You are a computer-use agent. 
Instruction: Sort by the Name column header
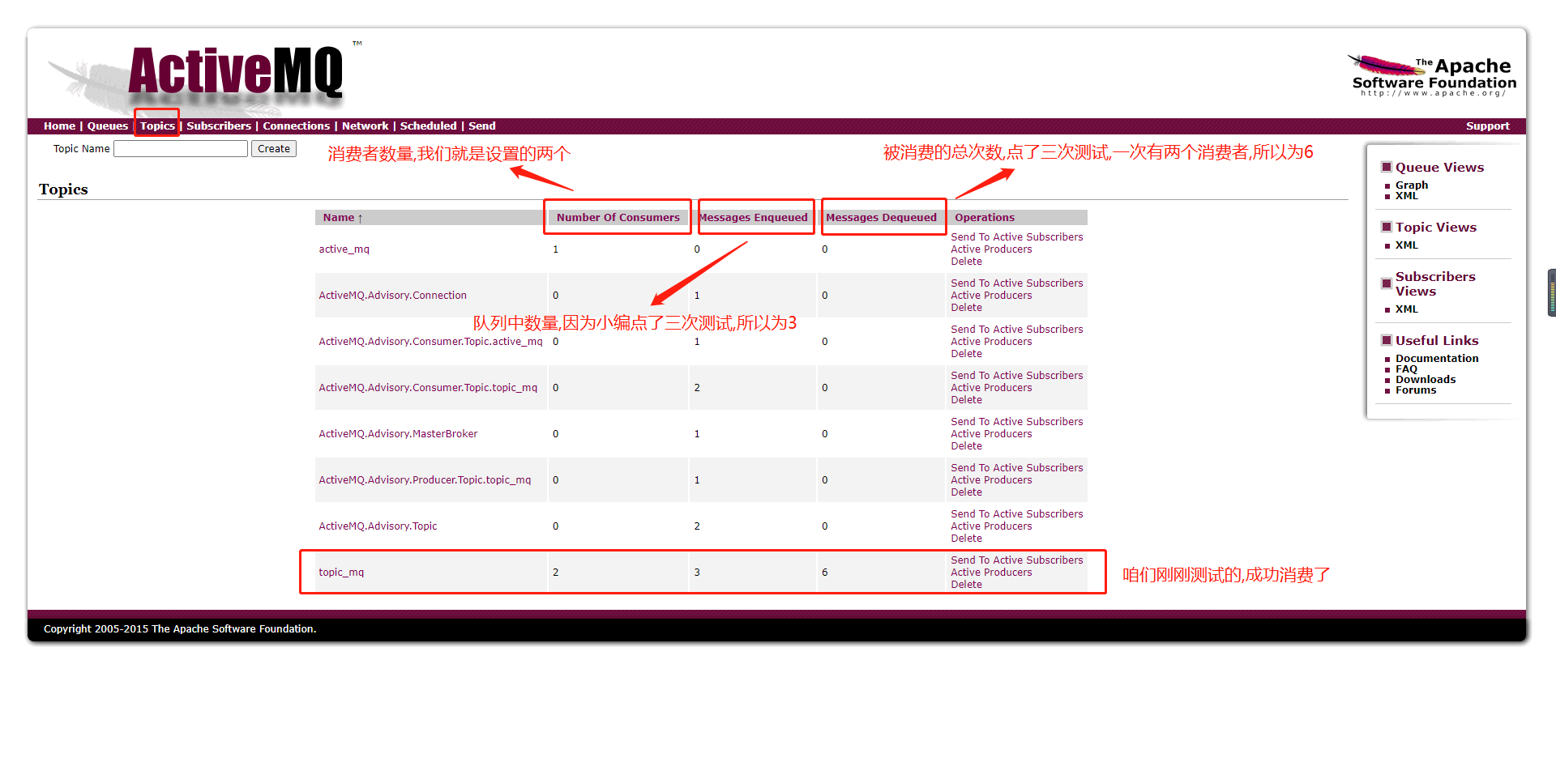(x=343, y=218)
